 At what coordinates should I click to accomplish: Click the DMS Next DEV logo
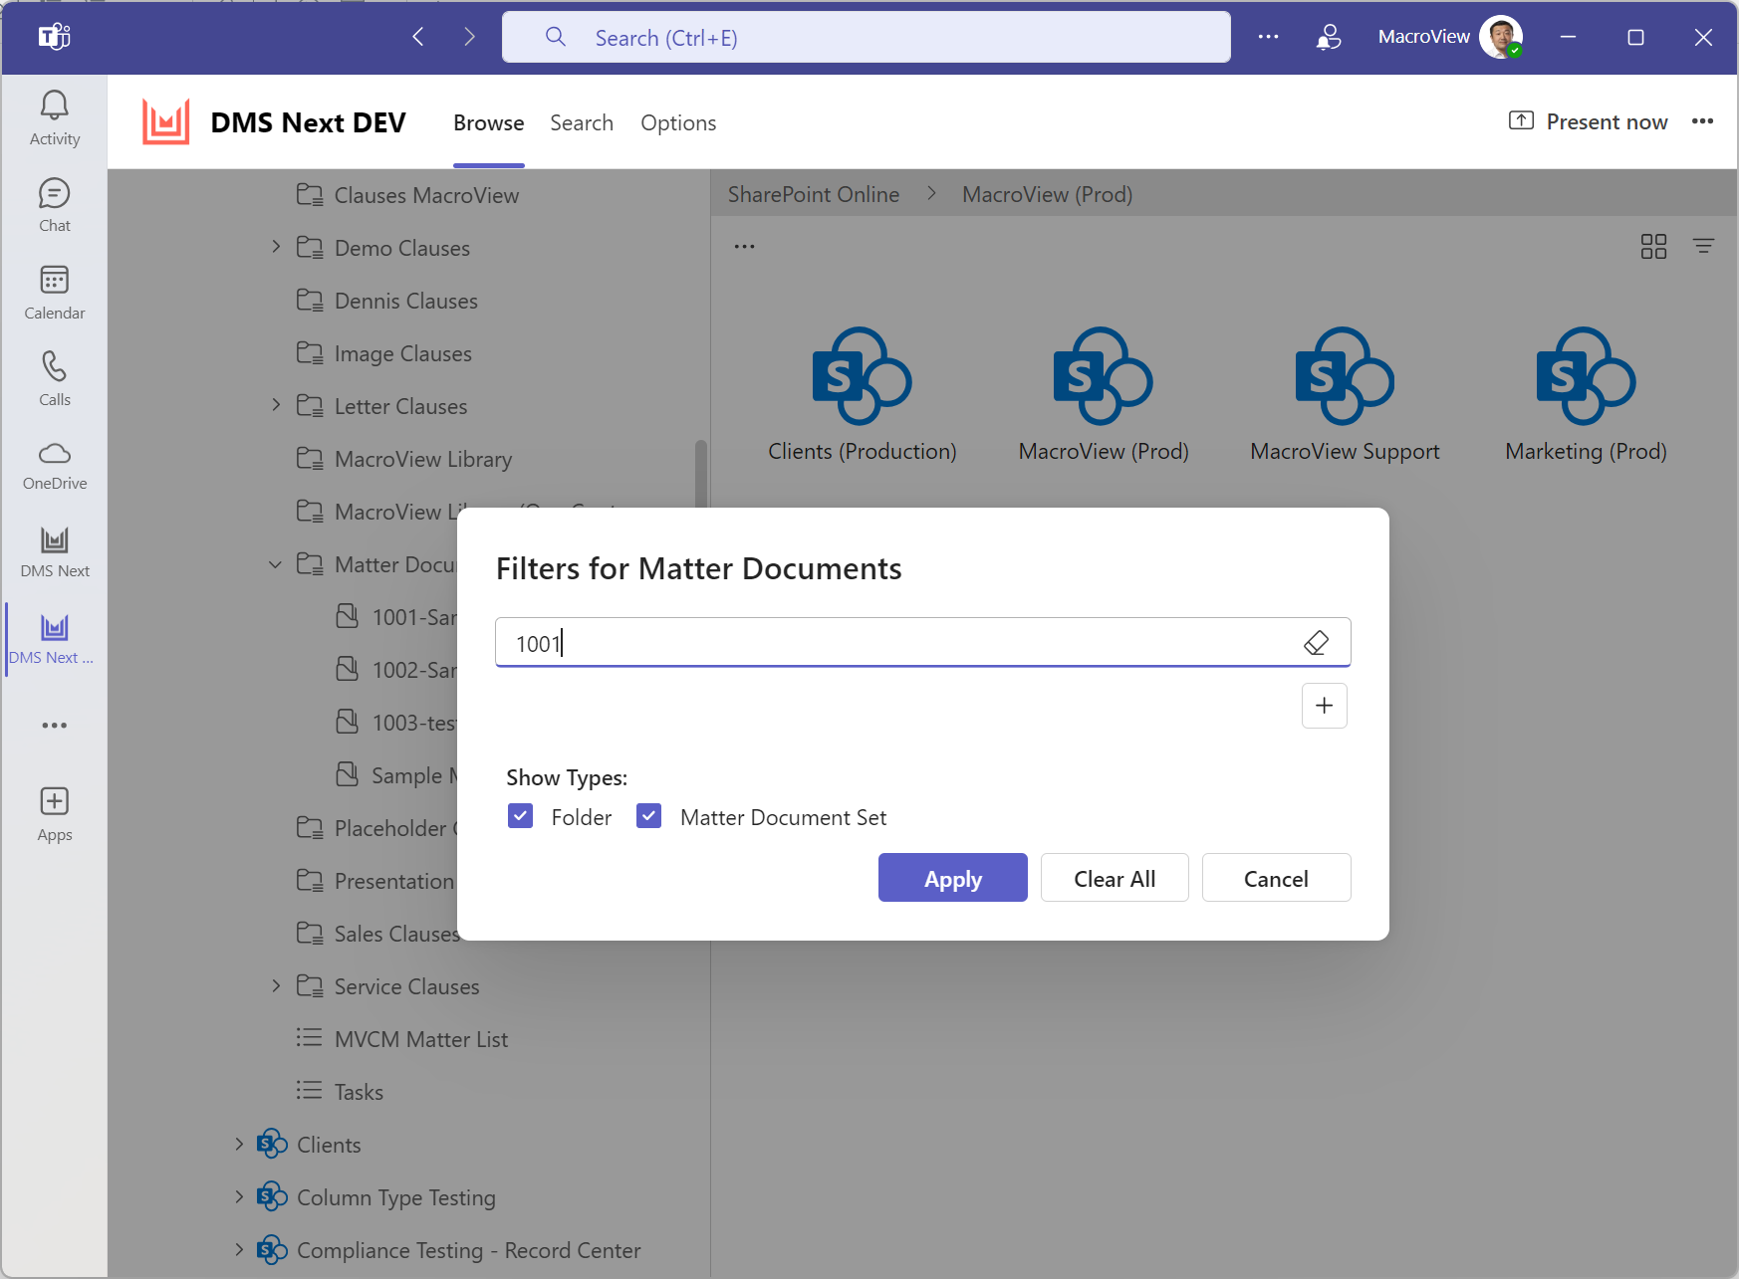click(x=165, y=121)
